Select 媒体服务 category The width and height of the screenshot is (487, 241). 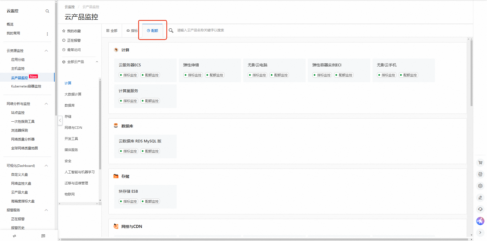(71, 150)
